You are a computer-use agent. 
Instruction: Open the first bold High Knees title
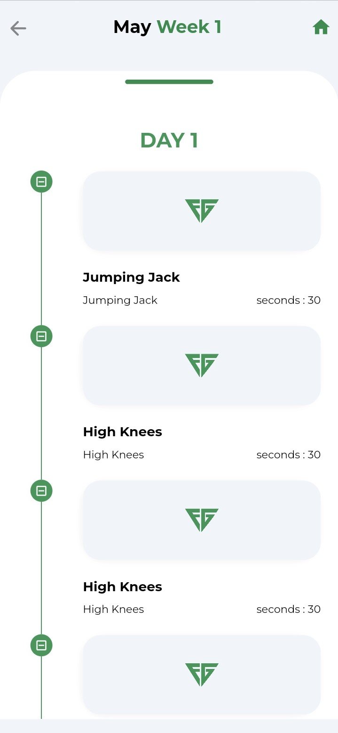tap(123, 432)
